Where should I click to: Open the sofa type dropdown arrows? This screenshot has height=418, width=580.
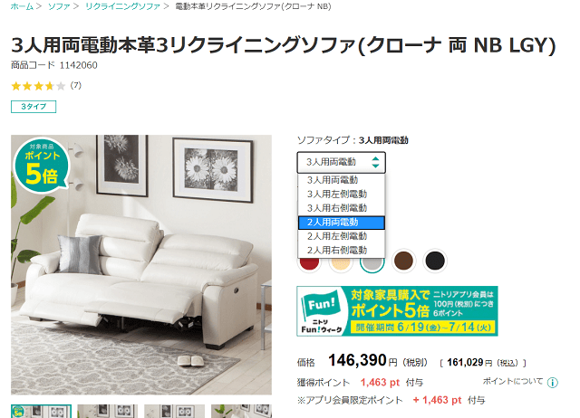[x=375, y=162]
